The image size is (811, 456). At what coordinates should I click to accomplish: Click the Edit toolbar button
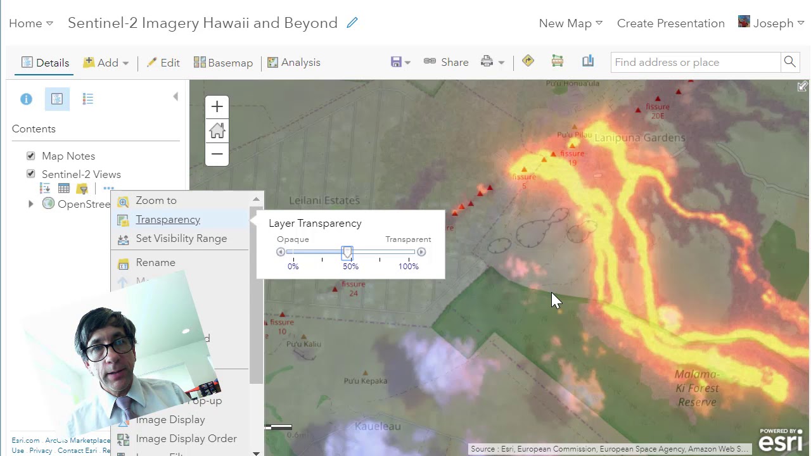[x=163, y=63]
